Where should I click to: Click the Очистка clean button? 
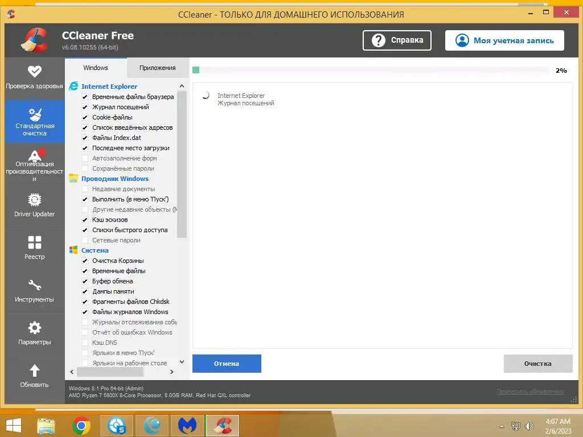click(x=537, y=364)
